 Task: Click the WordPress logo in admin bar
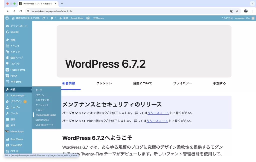pos(7,18)
